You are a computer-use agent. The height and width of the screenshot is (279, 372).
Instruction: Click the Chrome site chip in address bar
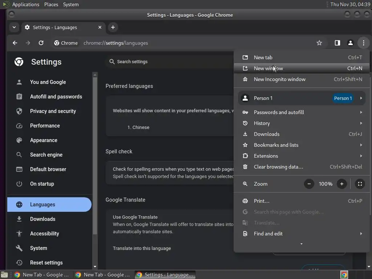click(x=66, y=43)
